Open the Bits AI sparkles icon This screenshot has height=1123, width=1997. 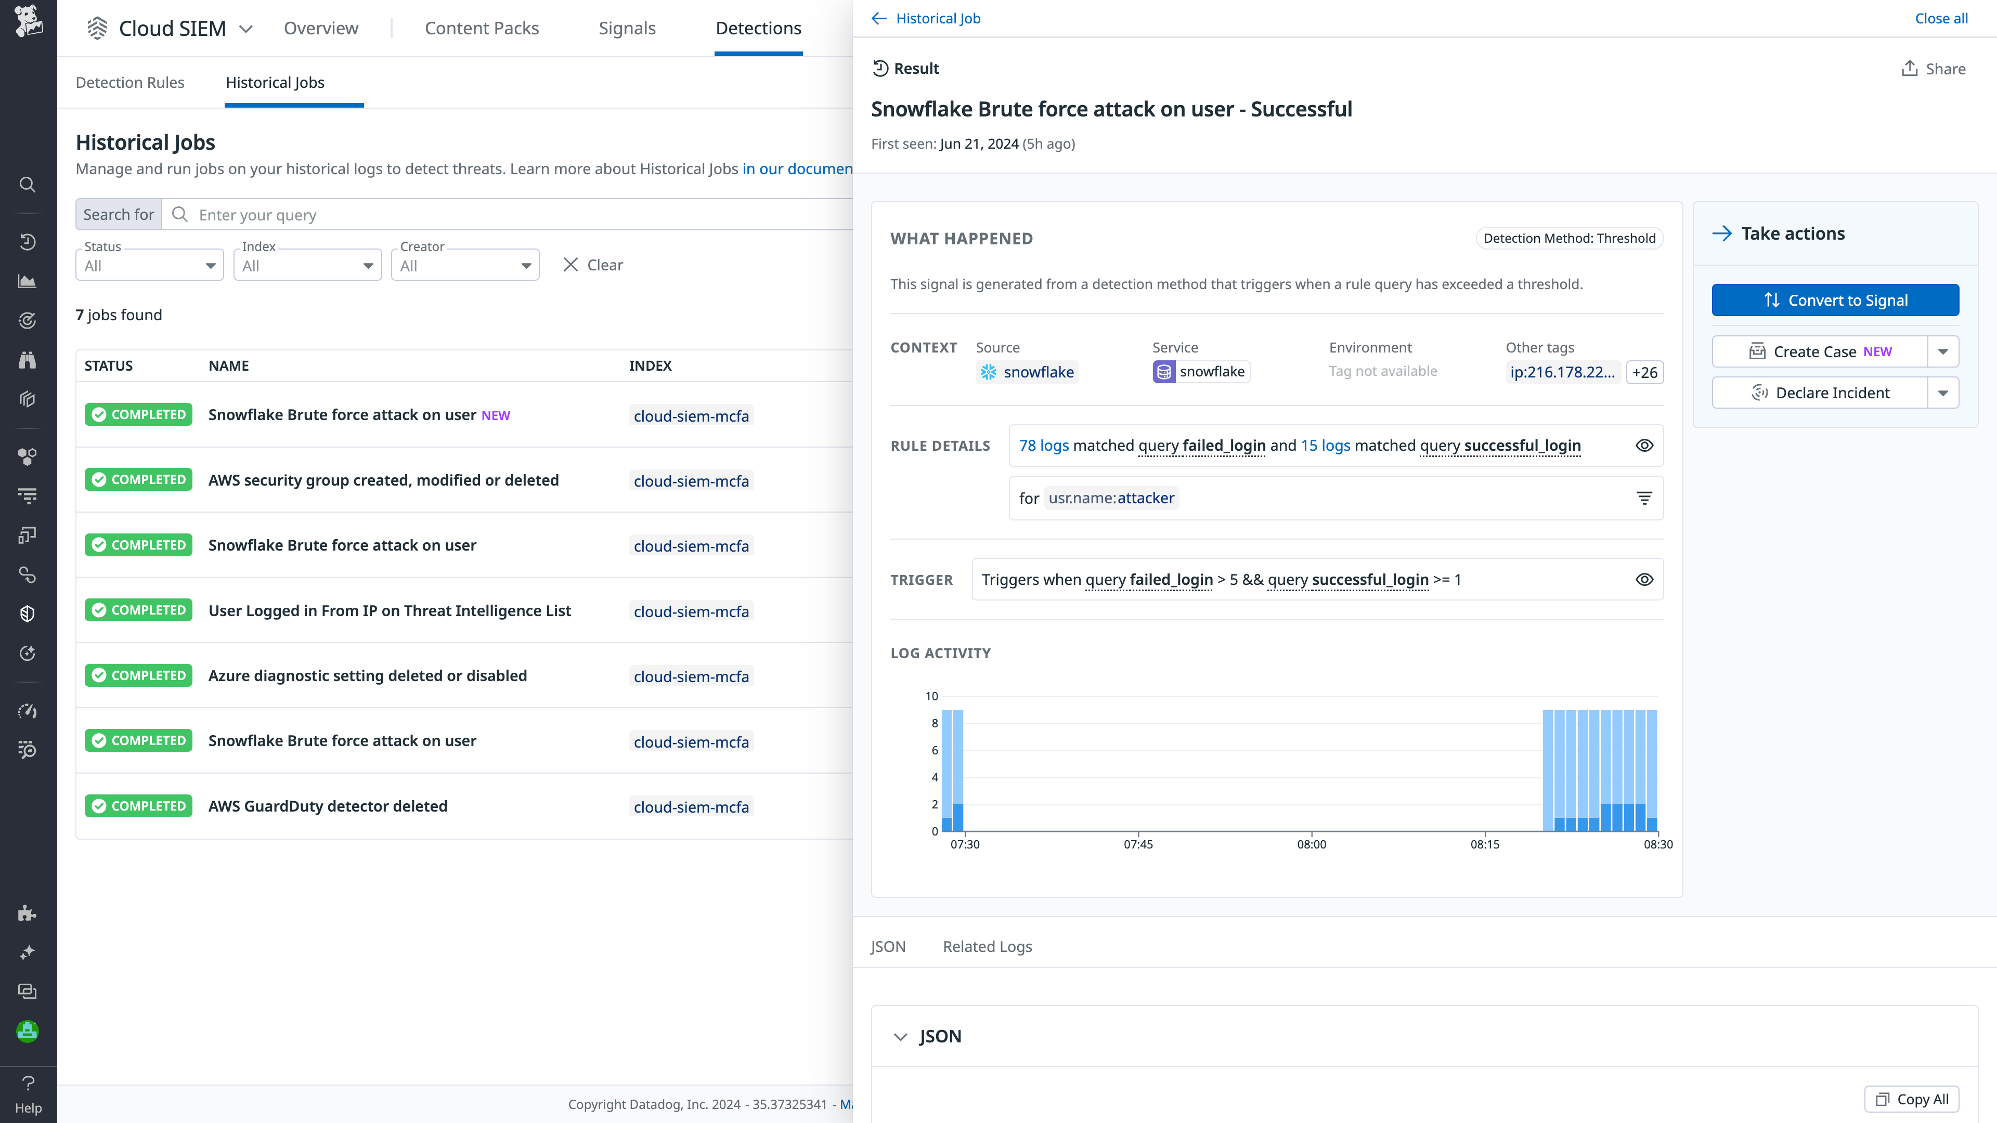coord(28,952)
